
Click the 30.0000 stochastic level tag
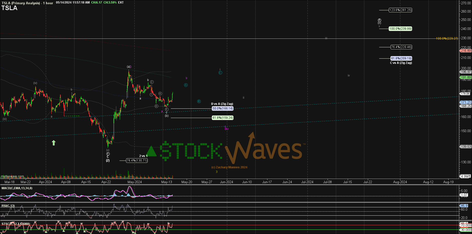coord(466,230)
